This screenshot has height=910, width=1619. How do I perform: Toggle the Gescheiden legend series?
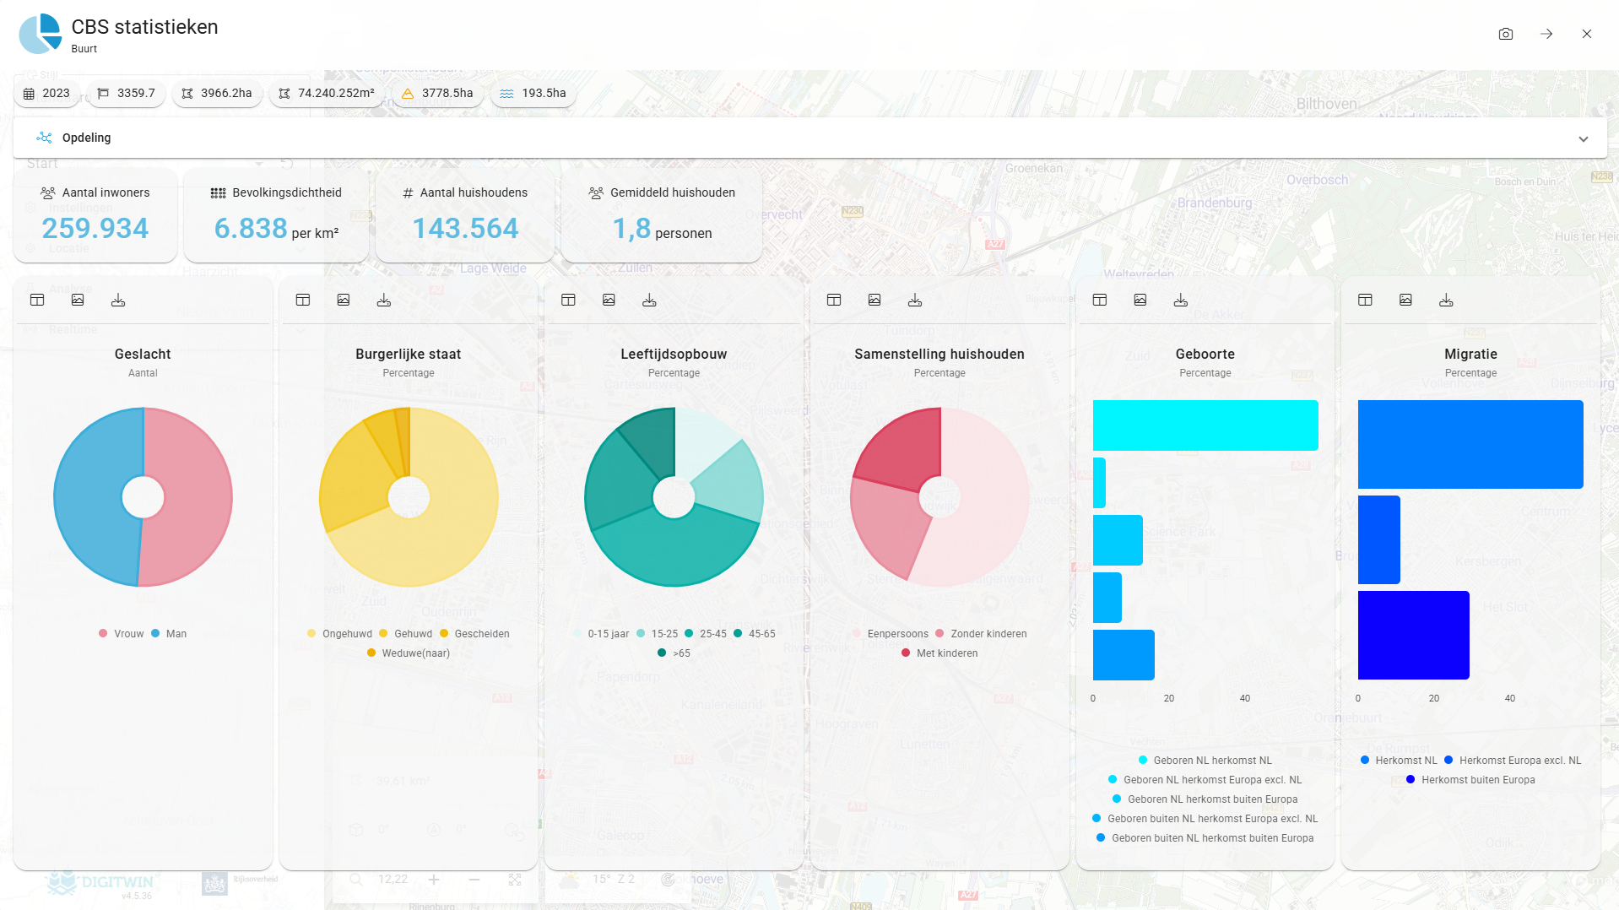[474, 633]
